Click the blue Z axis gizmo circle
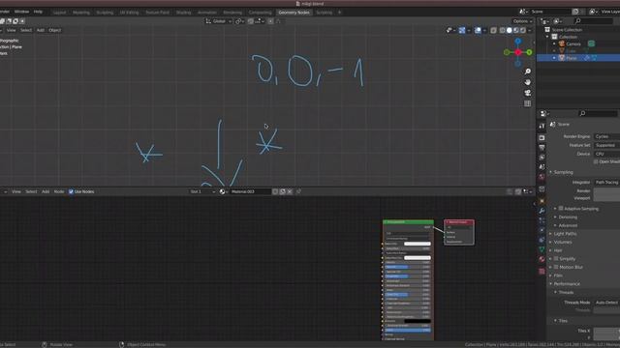Image resolution: width=620 pixels, height=348 pixels. [x=517, y=41]
